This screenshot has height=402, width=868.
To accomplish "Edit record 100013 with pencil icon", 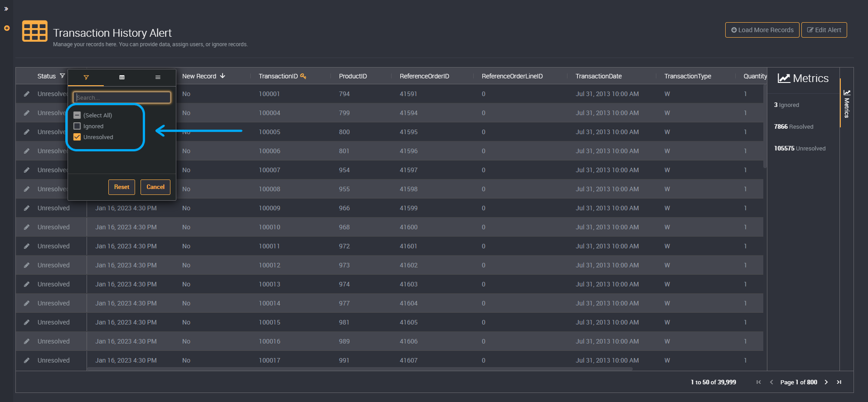I will tap(27, 284).
